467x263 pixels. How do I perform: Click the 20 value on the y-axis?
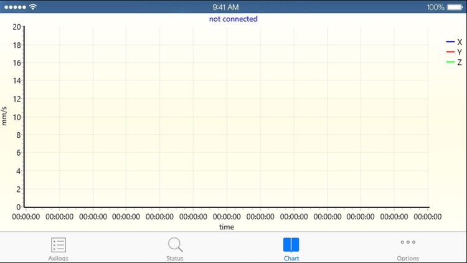17,27
